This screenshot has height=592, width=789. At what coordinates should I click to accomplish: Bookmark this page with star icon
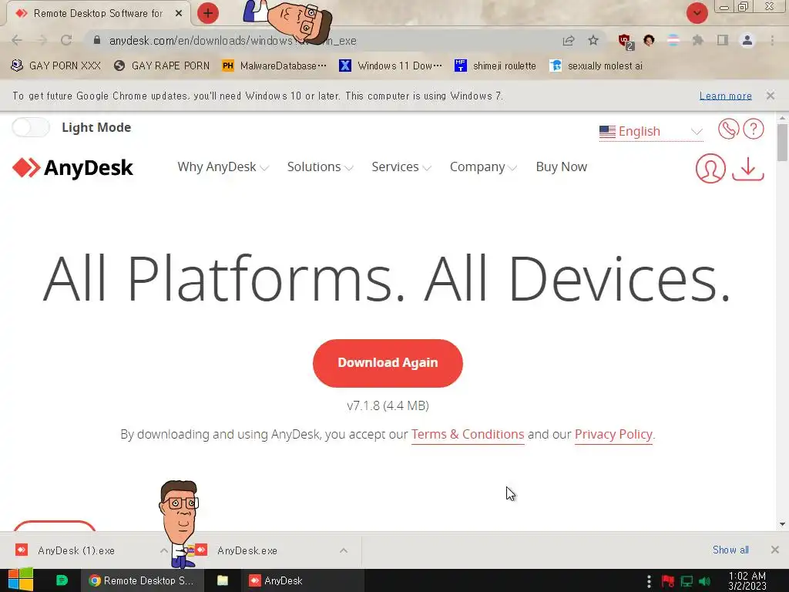593,40
